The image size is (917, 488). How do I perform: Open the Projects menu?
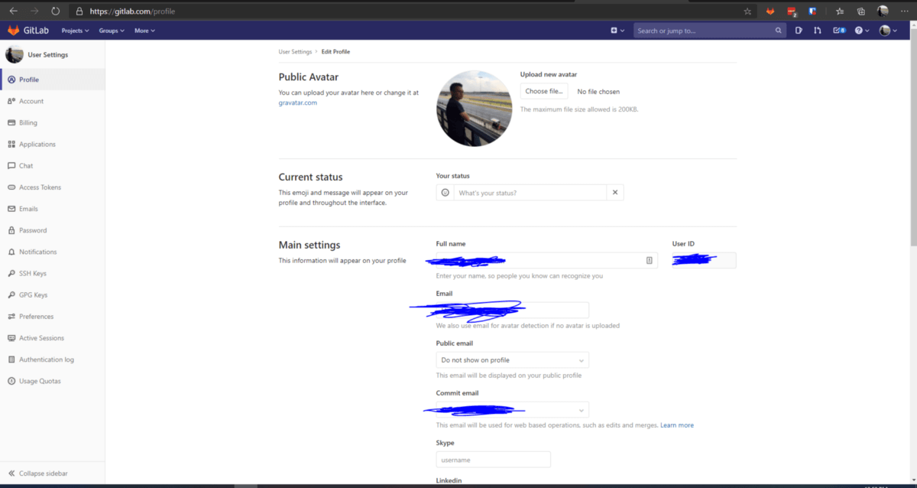pyautogui.click(x=74, y=30)
